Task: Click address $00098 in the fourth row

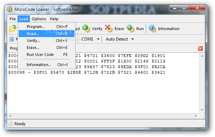Action: (17, 72)
